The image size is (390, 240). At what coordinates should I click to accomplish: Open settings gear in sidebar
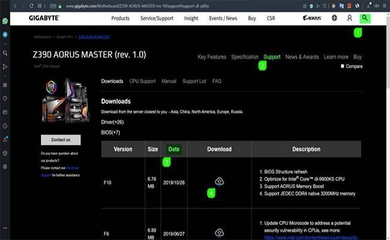(5, 167)
